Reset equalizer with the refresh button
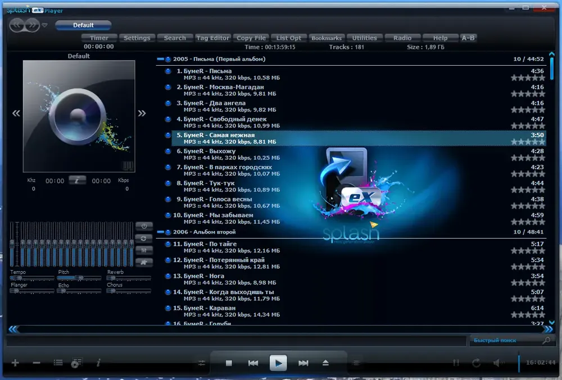 [144, 239]
